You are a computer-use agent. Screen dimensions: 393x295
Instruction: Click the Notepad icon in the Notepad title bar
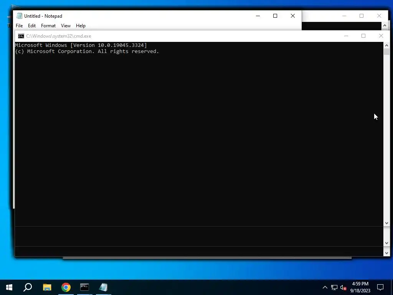click(x=19, y=16)
